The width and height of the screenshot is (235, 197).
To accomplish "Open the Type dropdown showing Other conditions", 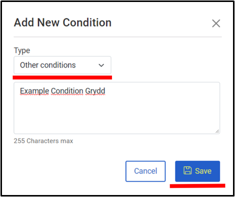I will pos(62,65).
